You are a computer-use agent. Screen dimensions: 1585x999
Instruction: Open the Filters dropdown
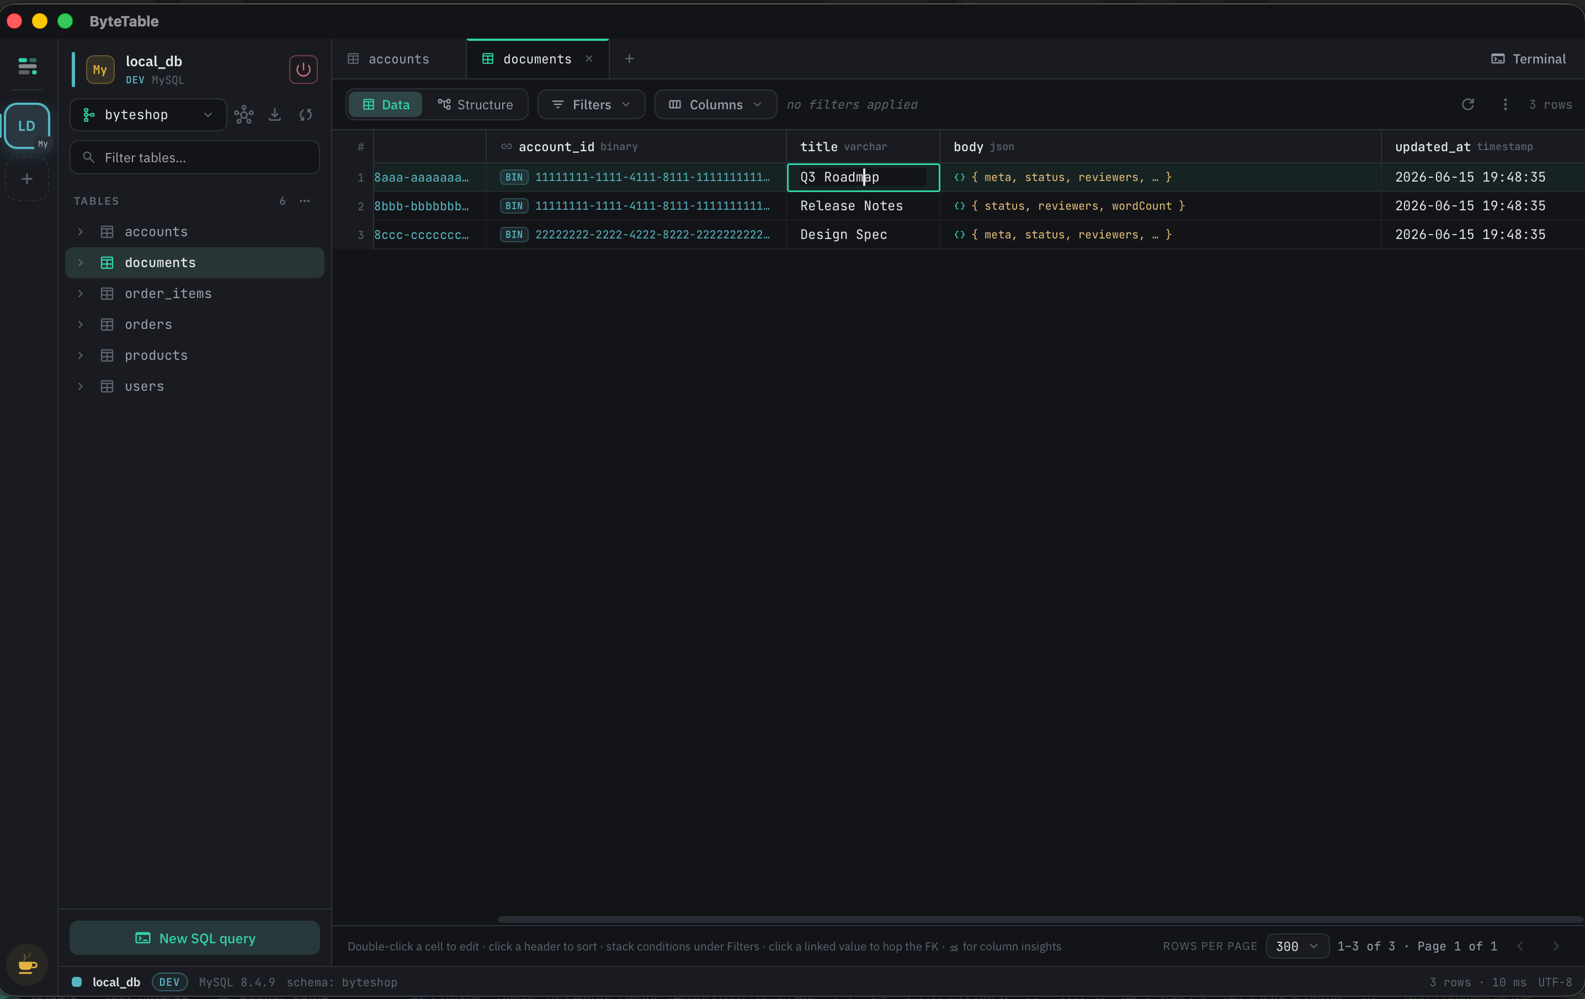click(591, 105)
